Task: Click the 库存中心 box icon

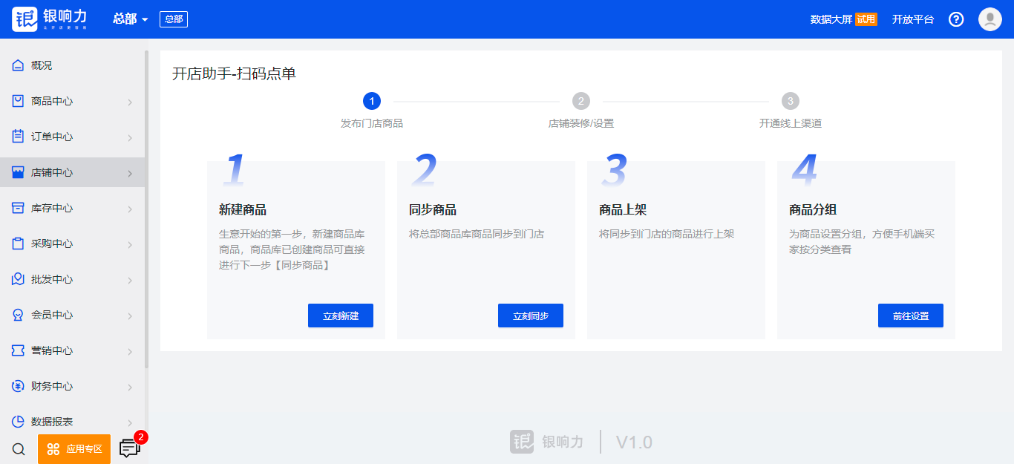Action: point(19,208)
